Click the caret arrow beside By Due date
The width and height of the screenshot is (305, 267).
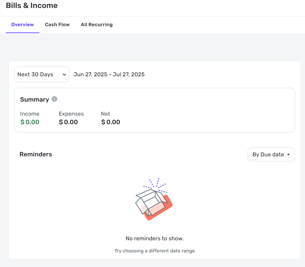click(x=288, y=155)
